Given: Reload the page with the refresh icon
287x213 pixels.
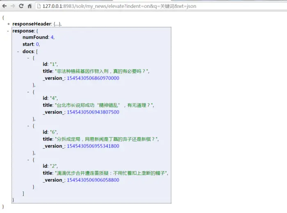Looking at the screenshot, I should [21, 6].
